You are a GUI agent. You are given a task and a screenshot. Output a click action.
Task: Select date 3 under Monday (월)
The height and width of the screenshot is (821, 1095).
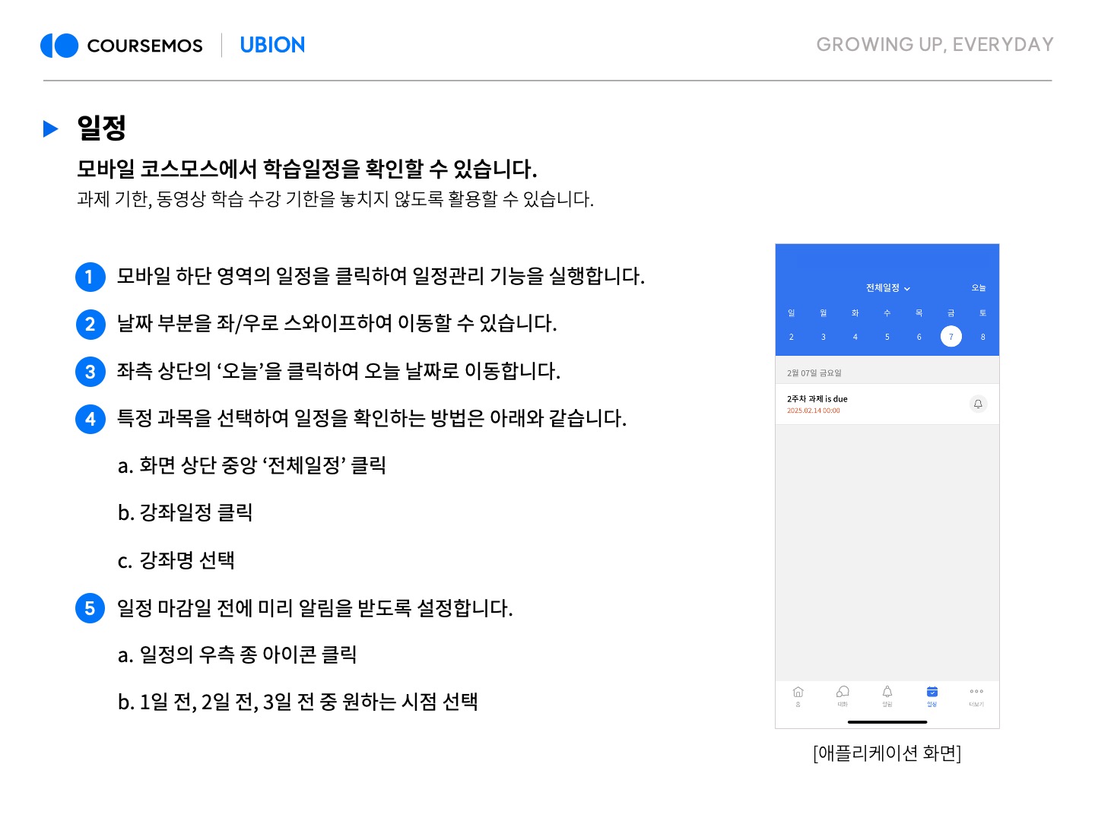(x=823, y=337)
